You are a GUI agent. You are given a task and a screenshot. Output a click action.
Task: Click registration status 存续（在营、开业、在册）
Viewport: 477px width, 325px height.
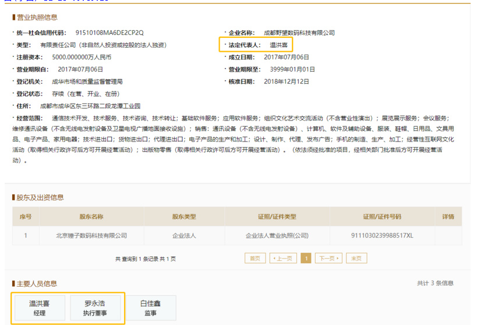(86, 94)
